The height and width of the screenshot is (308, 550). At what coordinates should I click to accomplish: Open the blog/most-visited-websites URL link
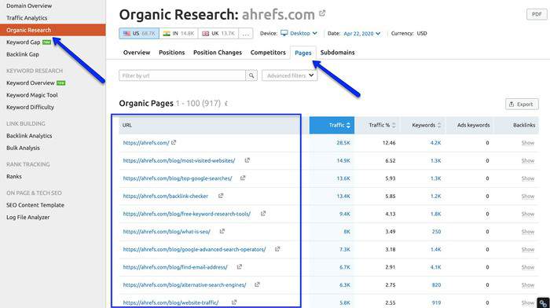click(179, 160)
